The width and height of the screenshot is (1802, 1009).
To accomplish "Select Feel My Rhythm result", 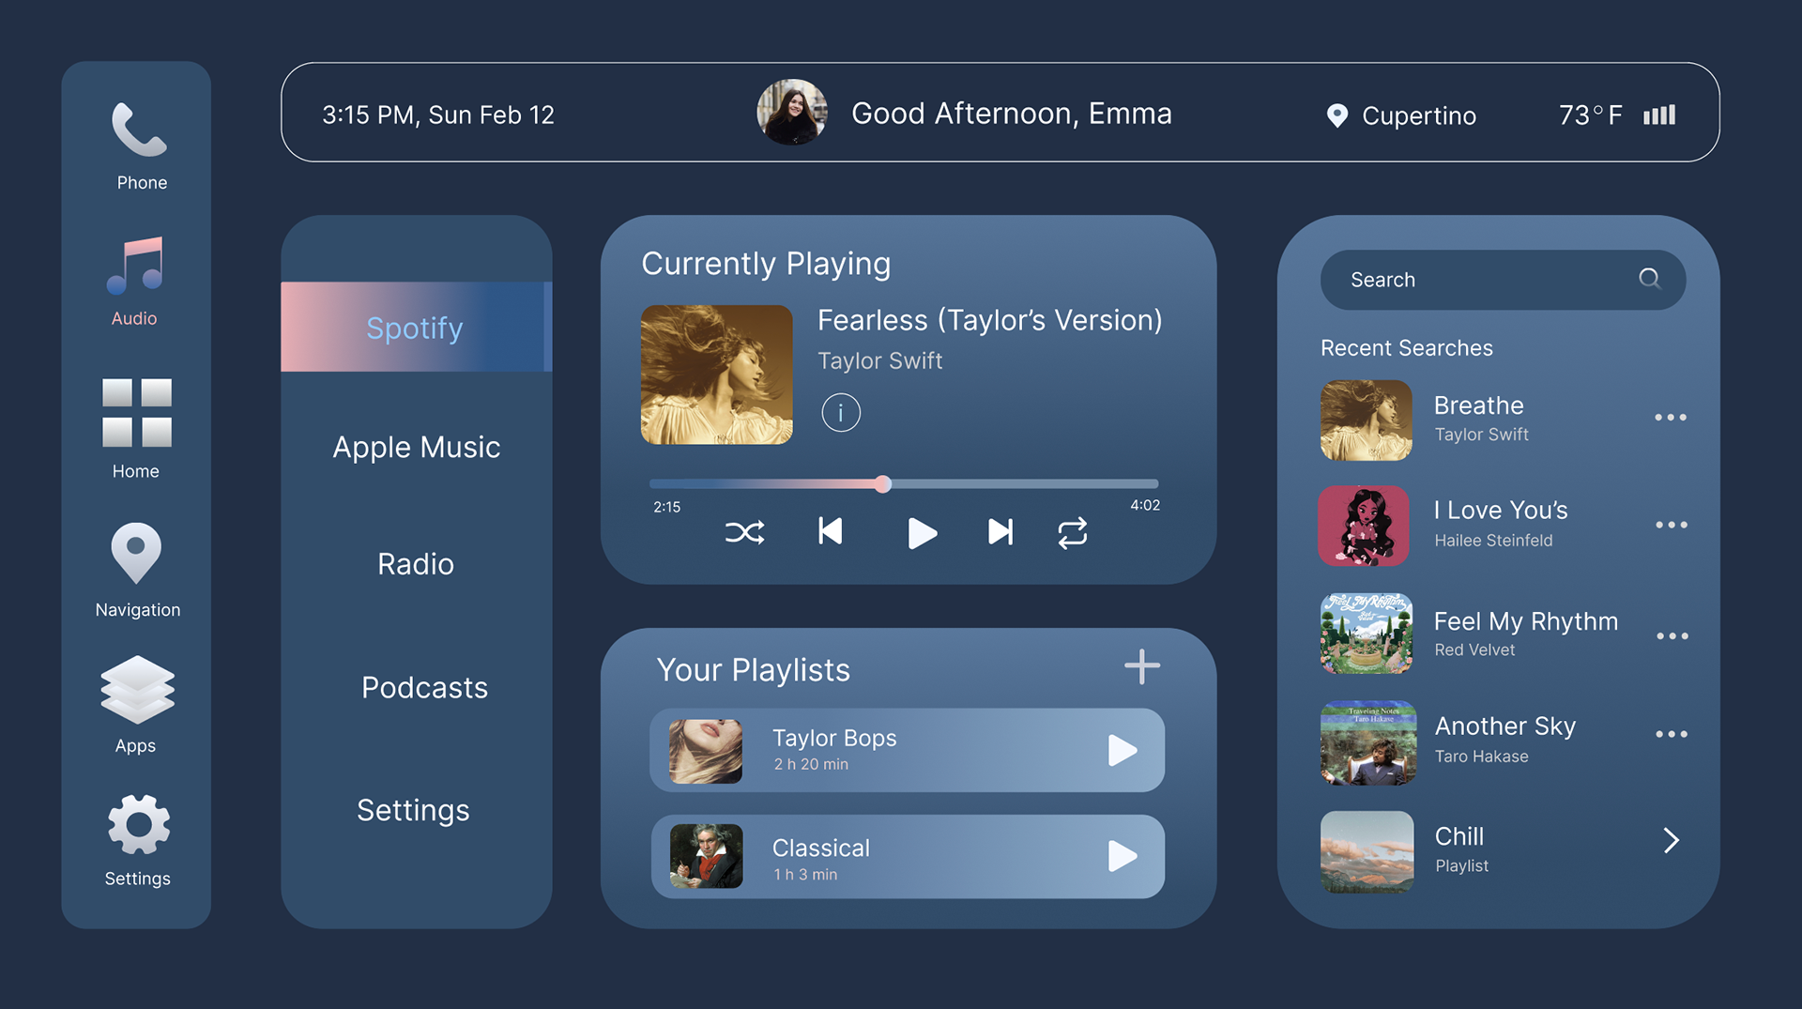I will coord(1503,634).
